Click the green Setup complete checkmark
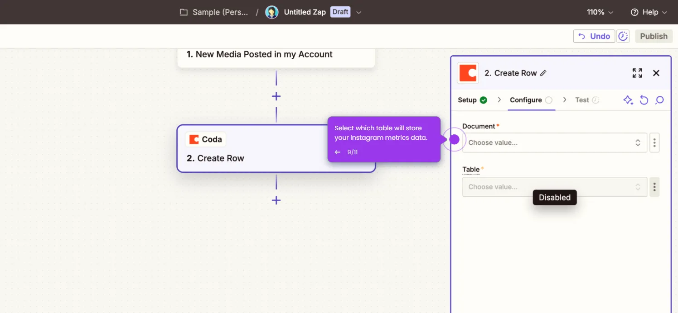678x313 pixels. coord(484,100)
